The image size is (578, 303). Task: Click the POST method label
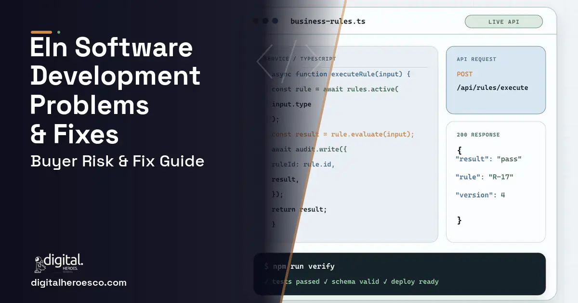[465, 74]
